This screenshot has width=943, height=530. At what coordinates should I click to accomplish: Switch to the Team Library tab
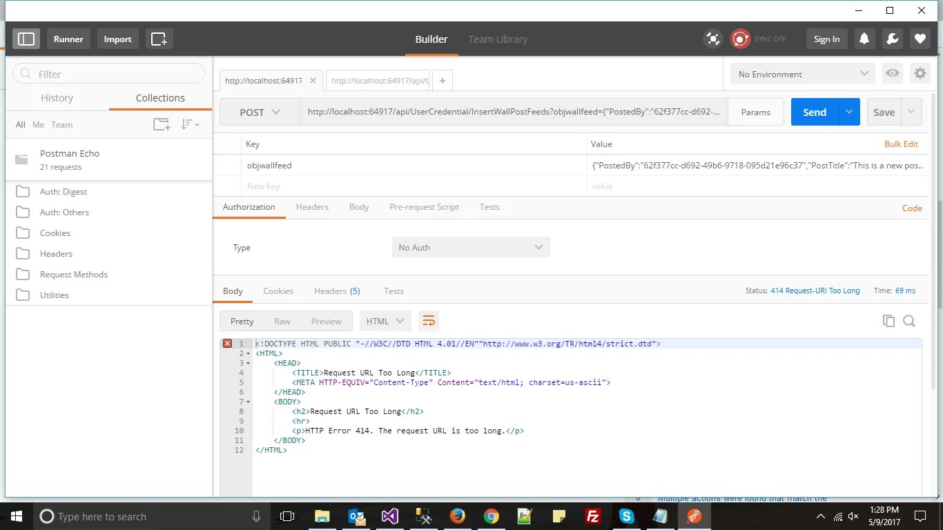pos(498,39)
